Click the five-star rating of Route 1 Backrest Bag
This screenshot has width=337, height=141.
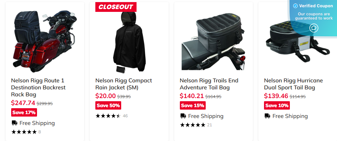tap(24, 132)
